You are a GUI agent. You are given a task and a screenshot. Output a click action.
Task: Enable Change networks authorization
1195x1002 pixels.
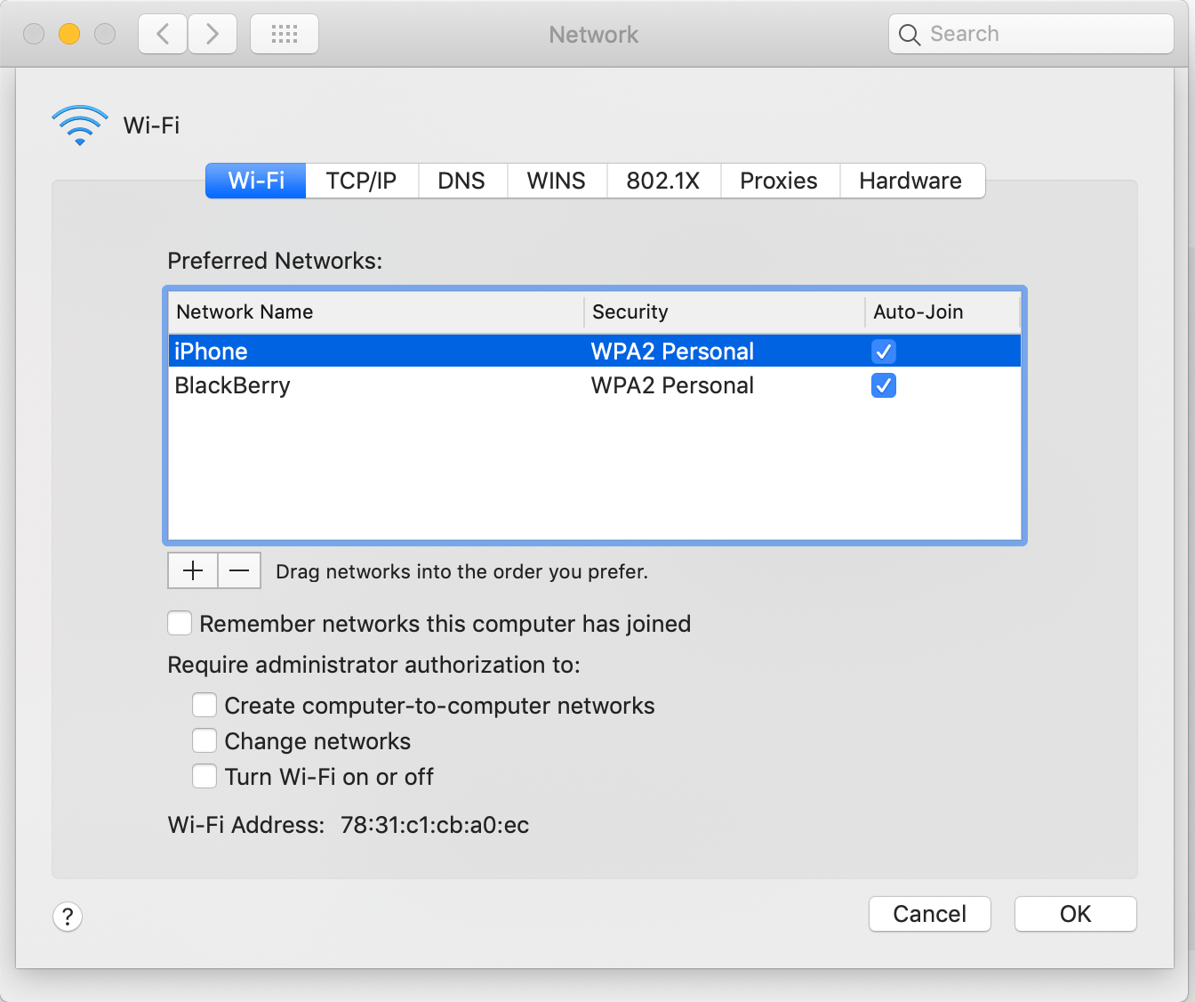pyautogui.click(x=204, y=740)
